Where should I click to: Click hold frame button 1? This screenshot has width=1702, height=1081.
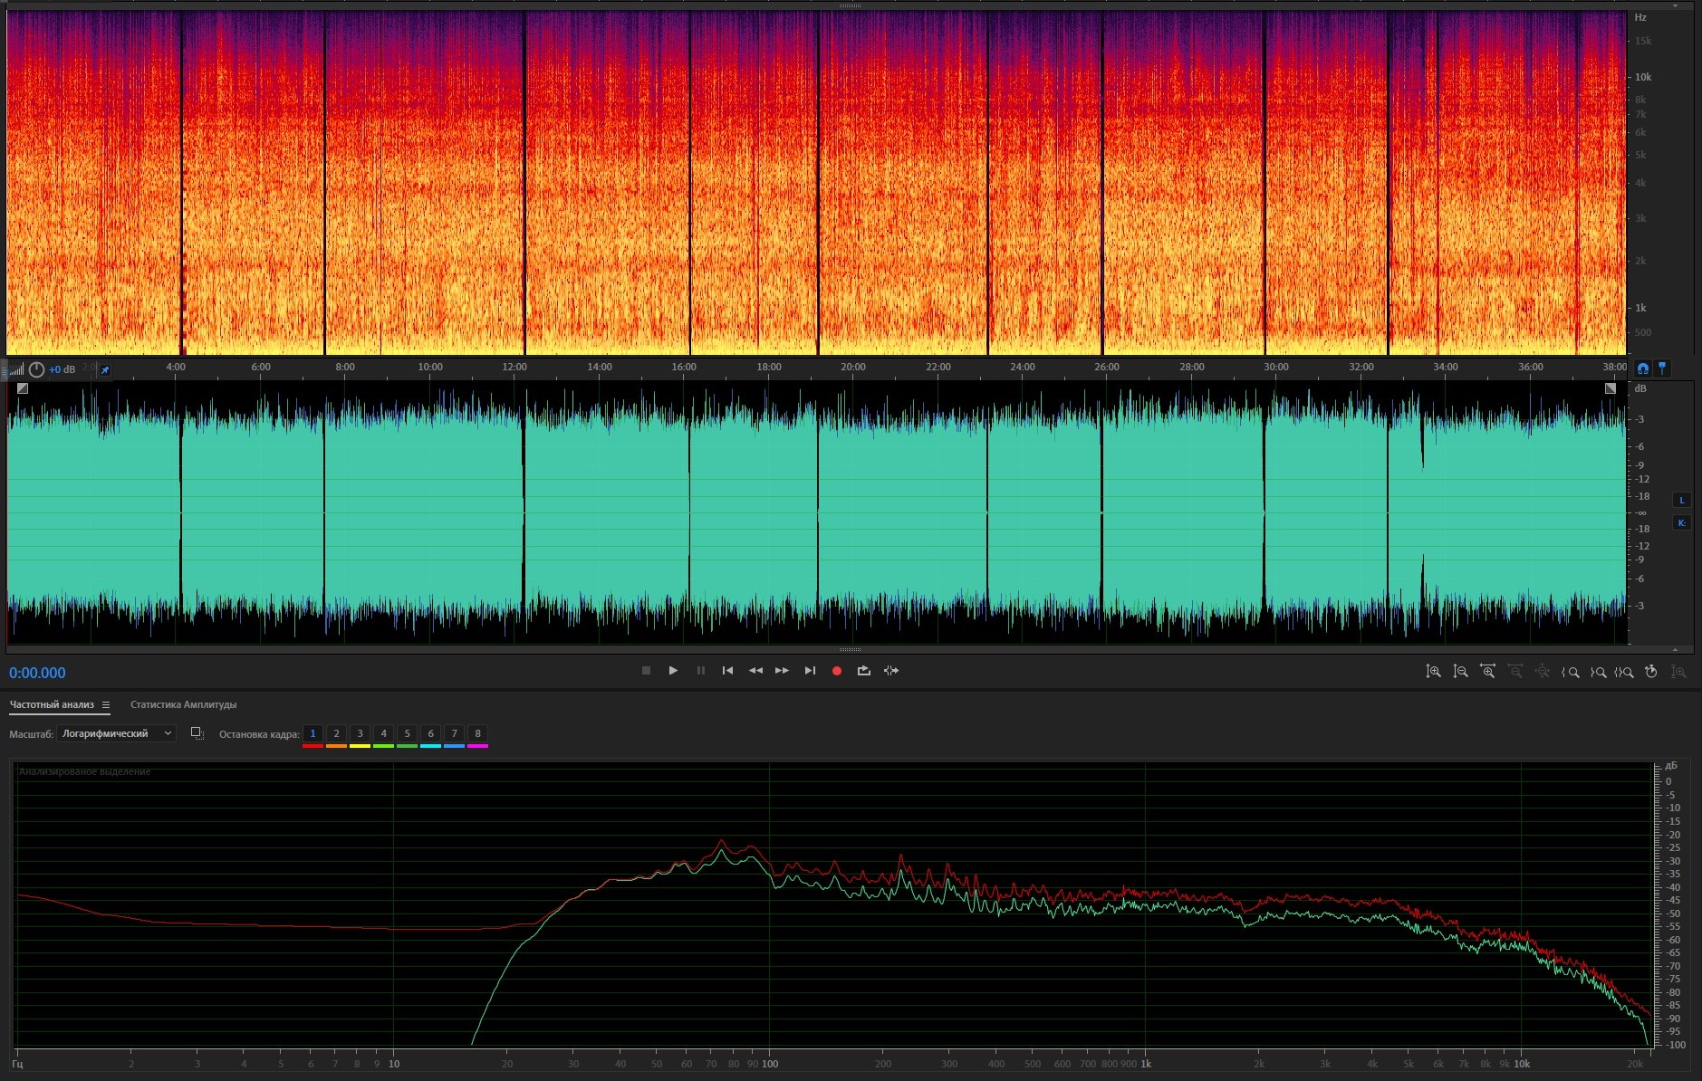(x=313, y=733)
